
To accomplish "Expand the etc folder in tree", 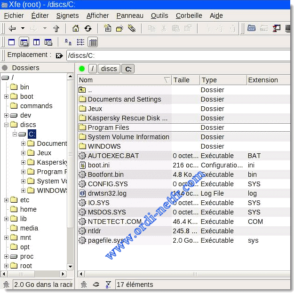I will point(6,200).
